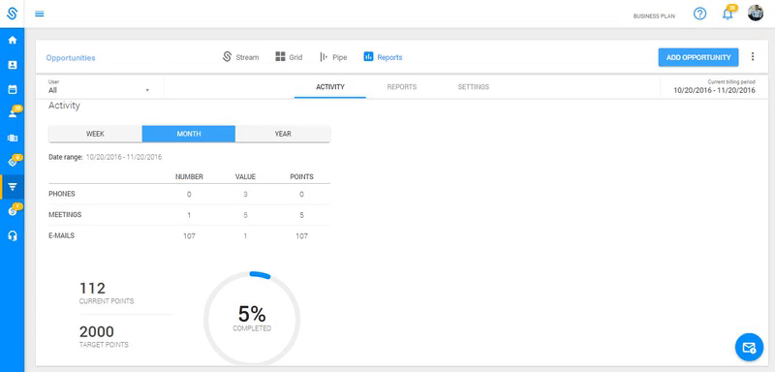Open the Contacts icon in sidebar

click(13, 65)
